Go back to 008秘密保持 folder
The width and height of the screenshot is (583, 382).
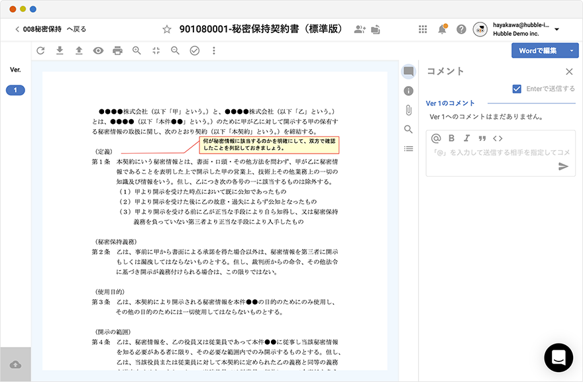50,29
